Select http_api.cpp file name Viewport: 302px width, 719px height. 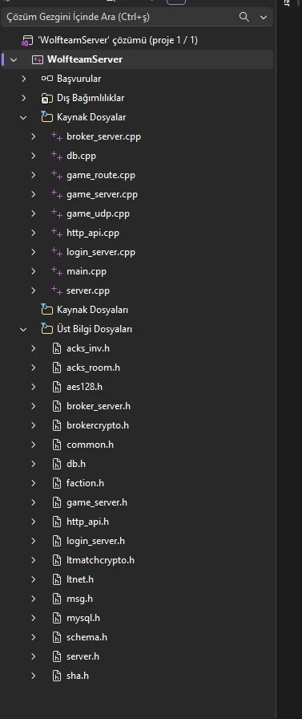pos(93,233)
